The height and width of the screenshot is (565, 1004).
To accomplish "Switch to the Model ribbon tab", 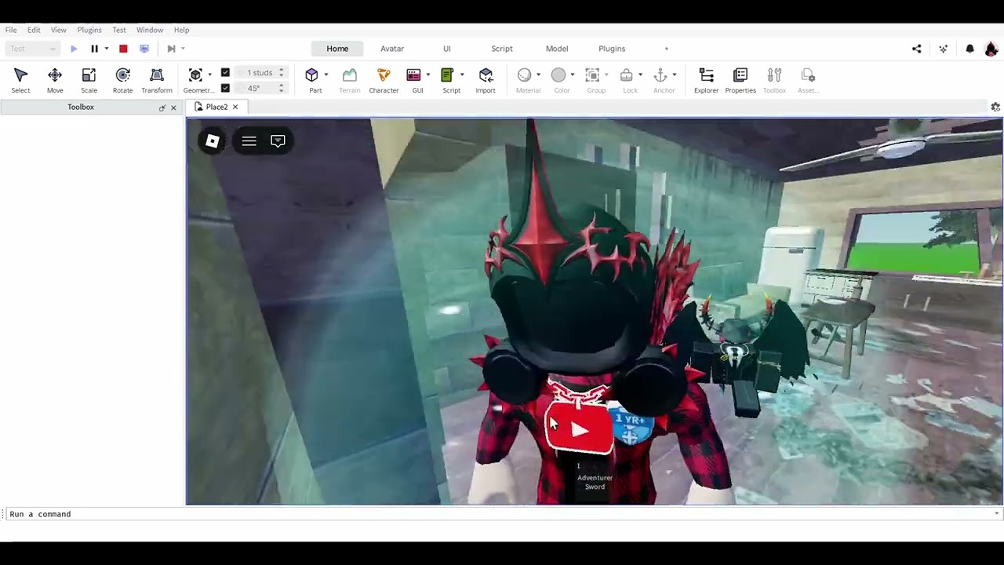I will pos(557,49).
